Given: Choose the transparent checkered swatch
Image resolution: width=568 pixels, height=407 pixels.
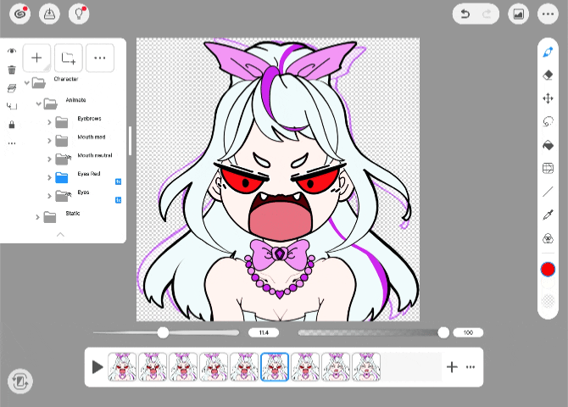Looking at the screenshot, I should pos(548,302).
